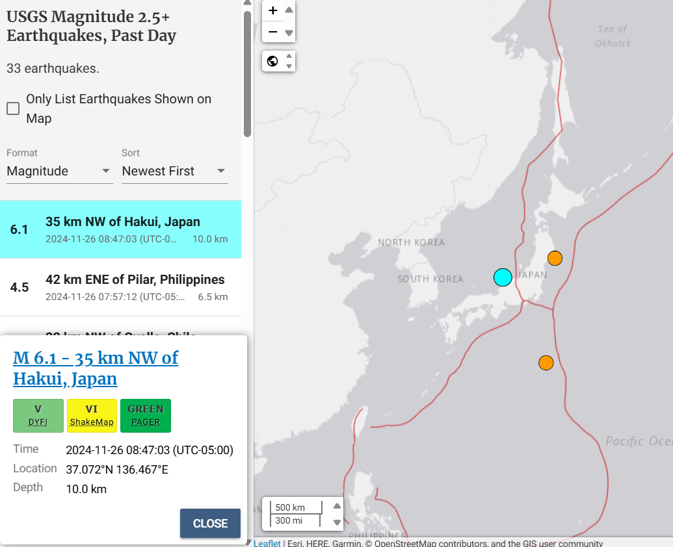Open the GREEN PAGER alert badge

coord(146,415)
